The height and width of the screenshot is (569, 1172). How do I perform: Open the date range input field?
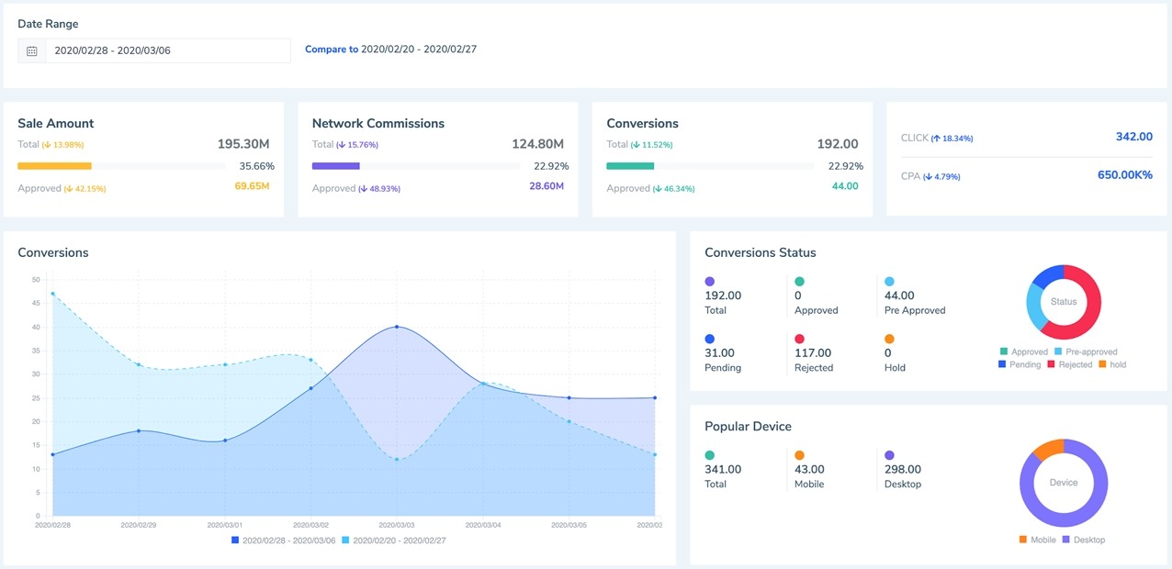(x=167, y=51)
